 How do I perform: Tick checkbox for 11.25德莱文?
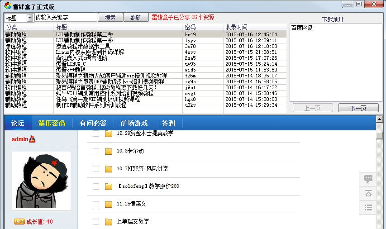[96, 204]
